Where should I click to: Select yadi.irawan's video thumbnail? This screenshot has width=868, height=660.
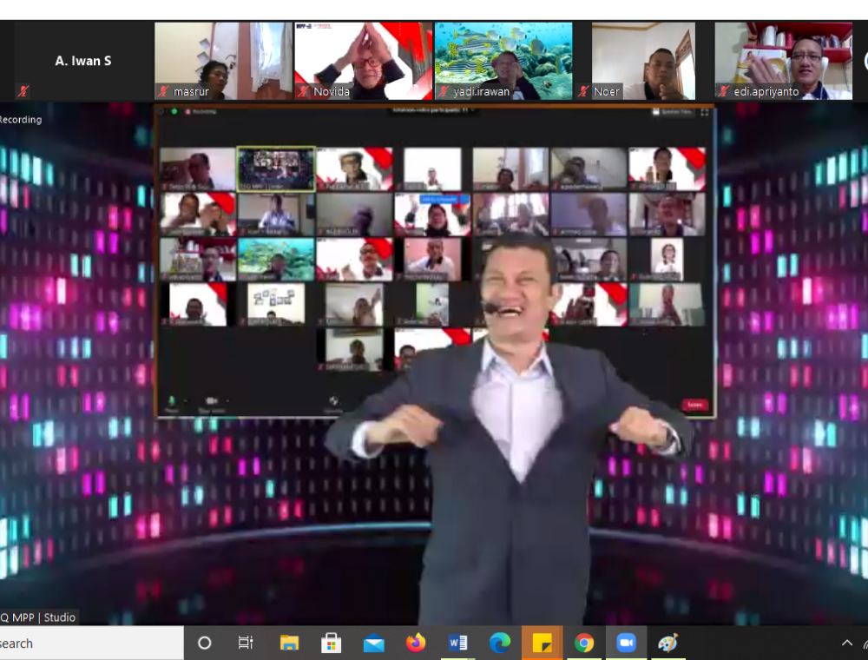tap(503, 61)
